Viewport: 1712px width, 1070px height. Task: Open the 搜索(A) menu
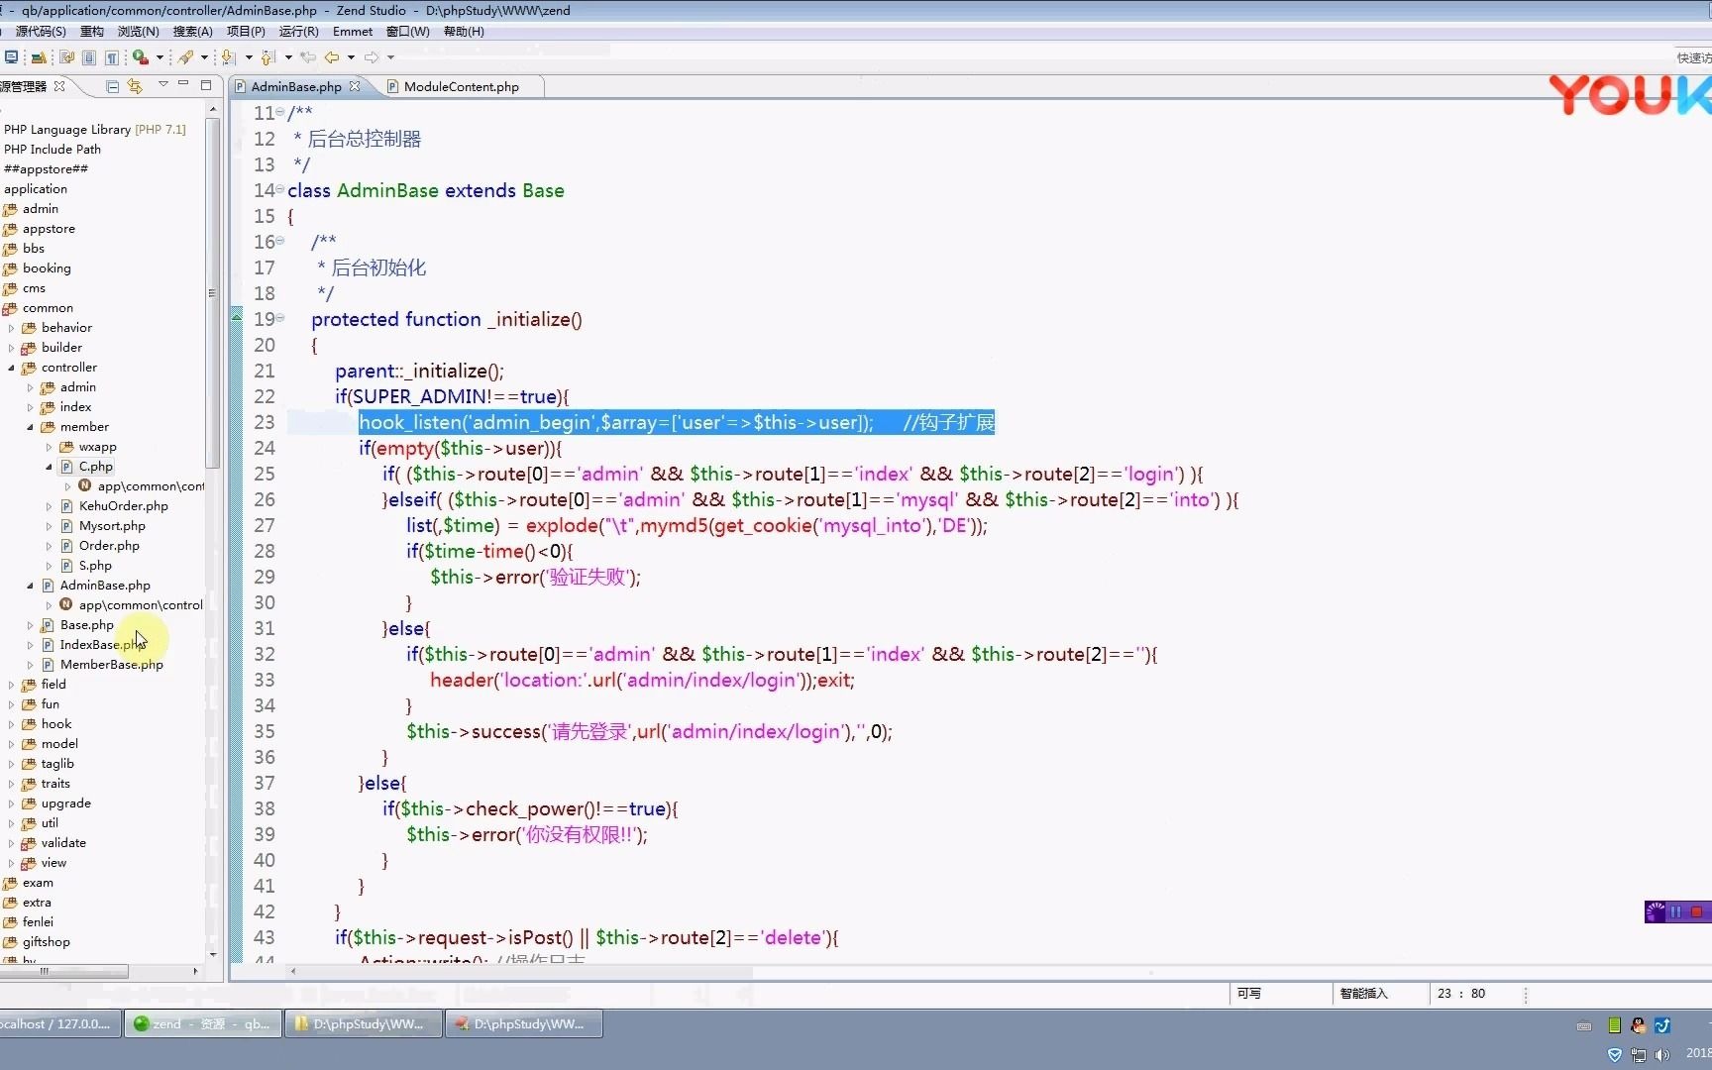[x=193, y=32]
